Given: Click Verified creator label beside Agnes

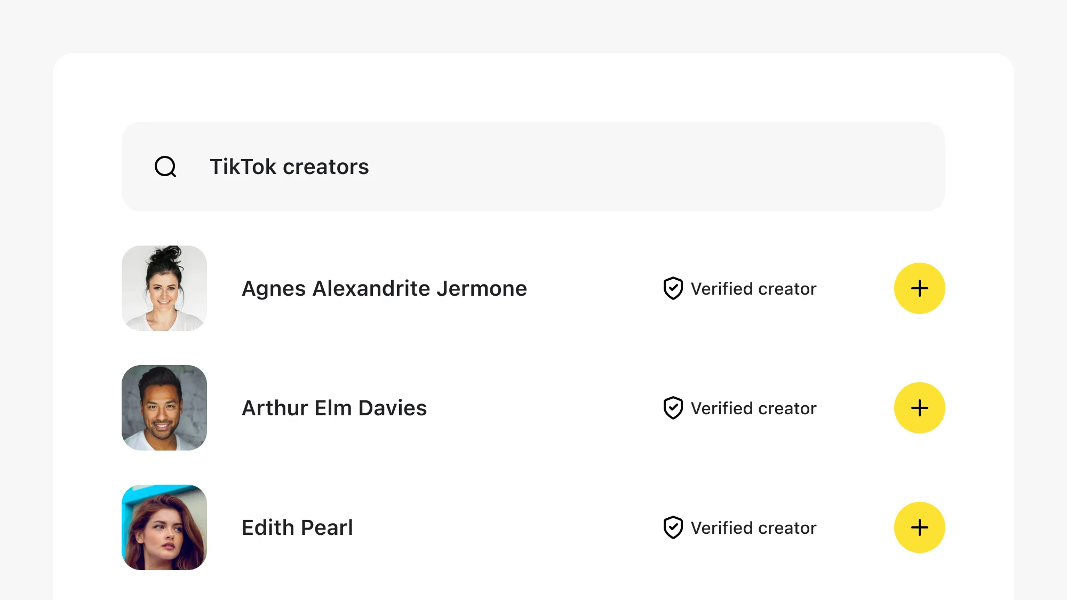Looking at the screenshot, I should coord(753,289).
